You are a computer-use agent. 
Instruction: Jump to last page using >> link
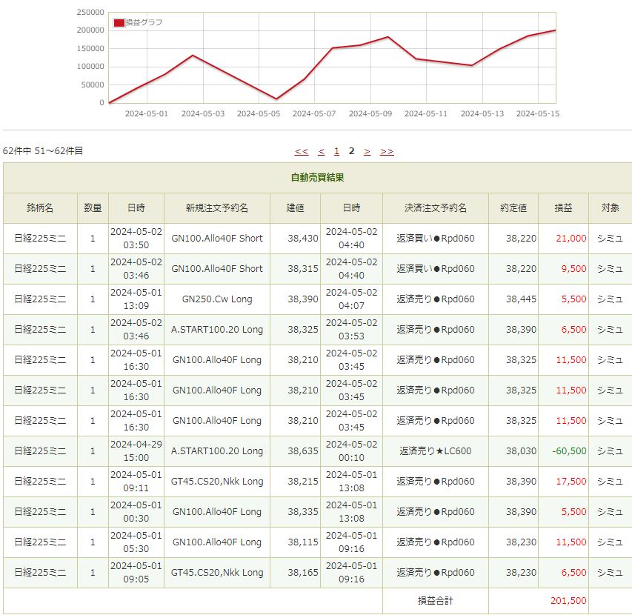point(387,151)
